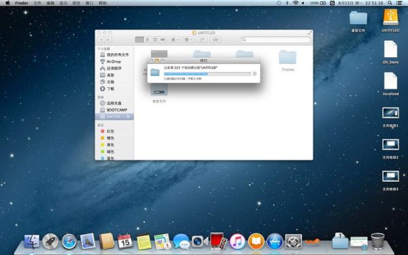
Task: Eject the UNTITLED drive in sidebar
Action: tap(128, 117)
